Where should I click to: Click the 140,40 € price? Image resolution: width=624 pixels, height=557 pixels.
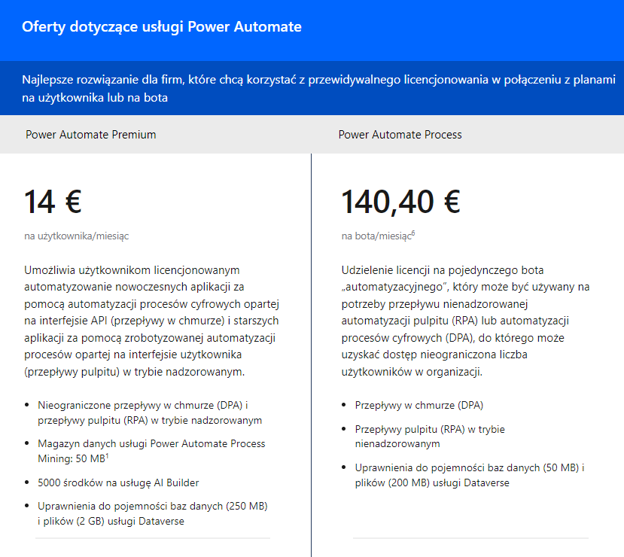coord(400,202)
